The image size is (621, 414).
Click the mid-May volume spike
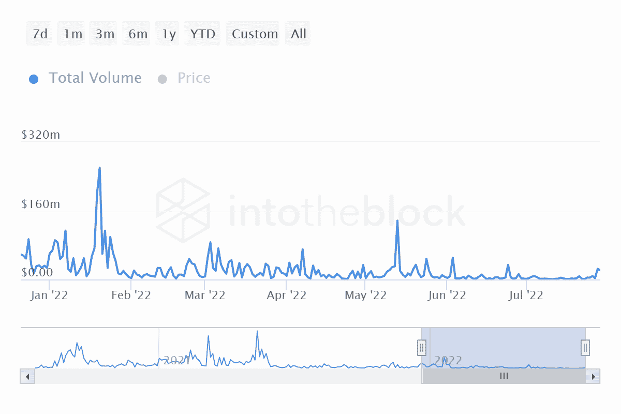(397, 221)
